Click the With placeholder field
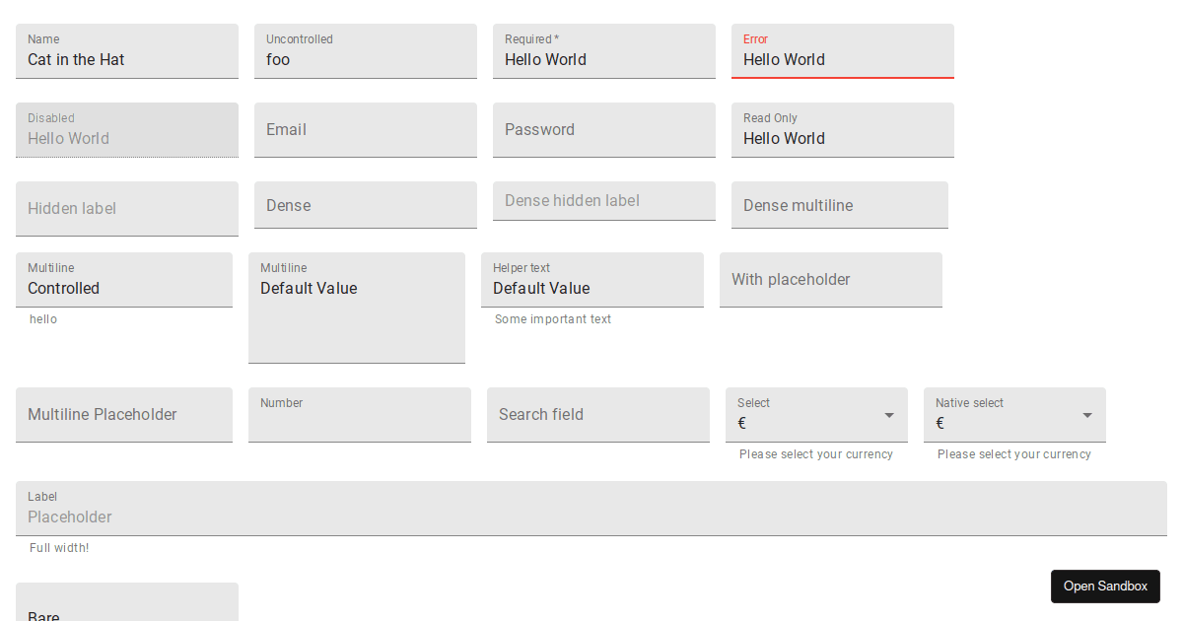Viewport: 1183px width, 621px height. tap(831, 280)
